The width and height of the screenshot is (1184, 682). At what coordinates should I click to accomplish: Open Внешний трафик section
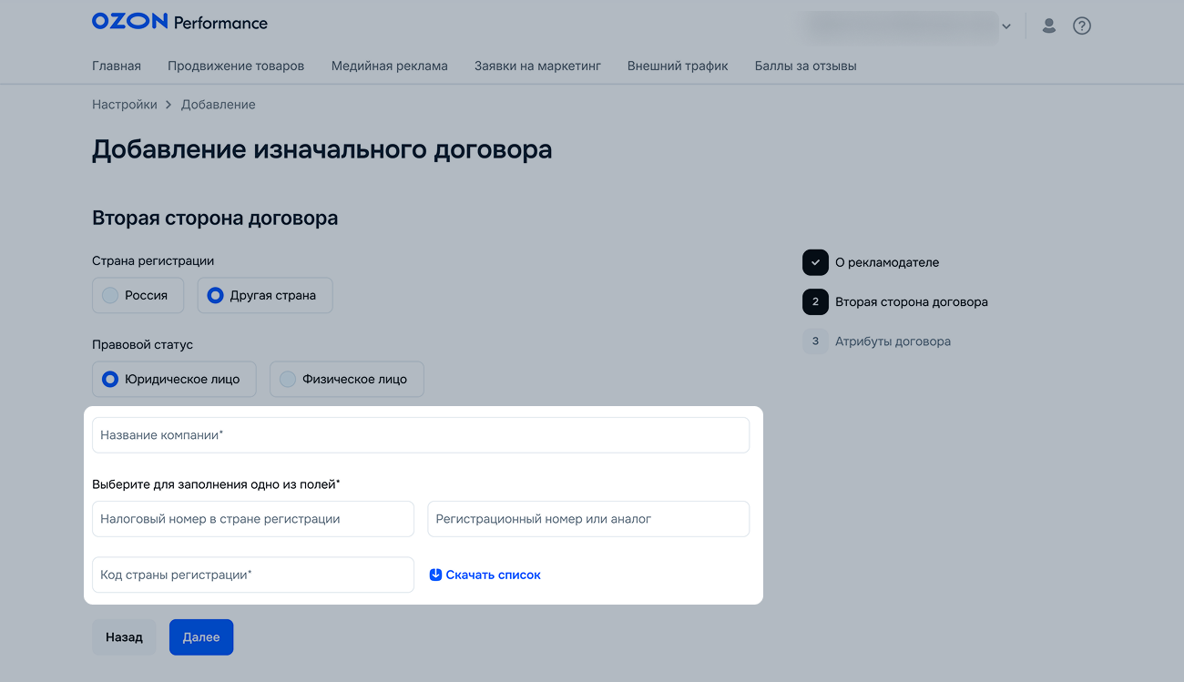pos(678,66)
